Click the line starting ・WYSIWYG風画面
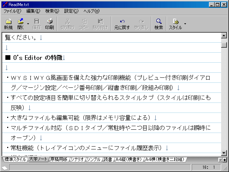 pos(109,78)
